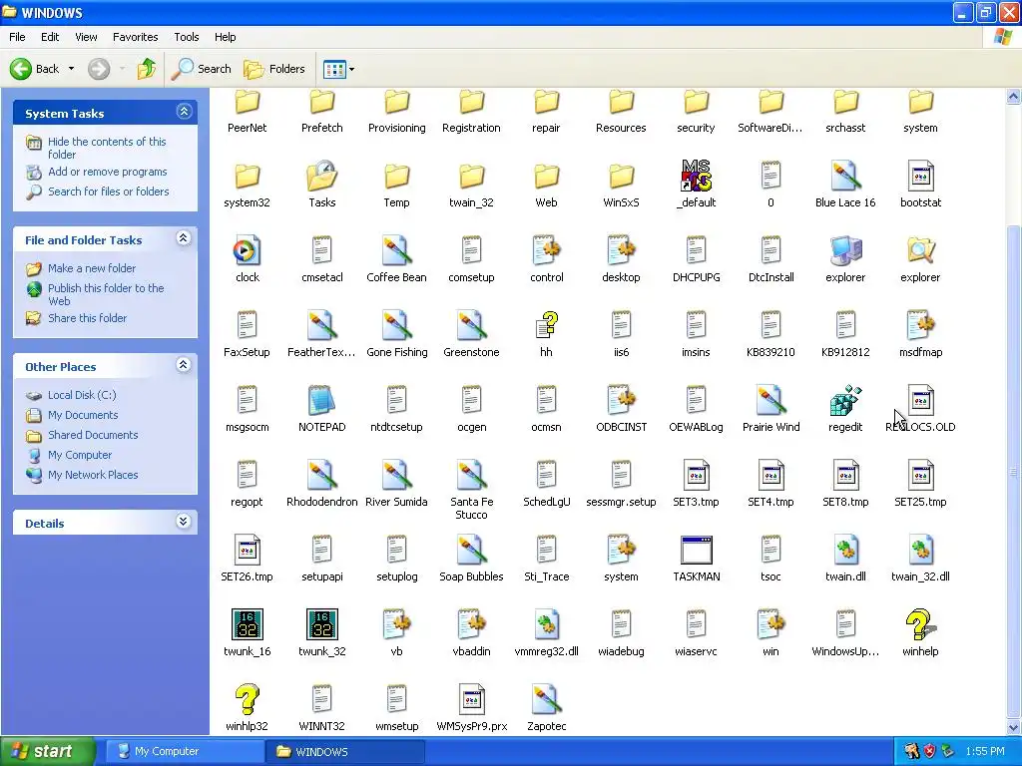This screenshot has width=1022, height=766.
Task: Select the twain.dll file icon
Action: click(845, 550)
